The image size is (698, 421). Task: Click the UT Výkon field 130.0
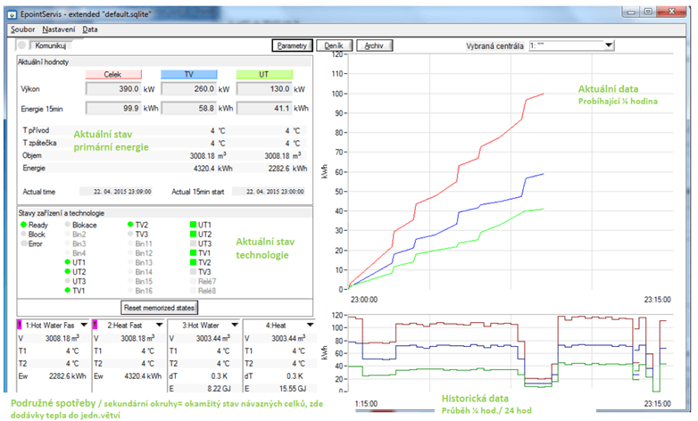264,89
